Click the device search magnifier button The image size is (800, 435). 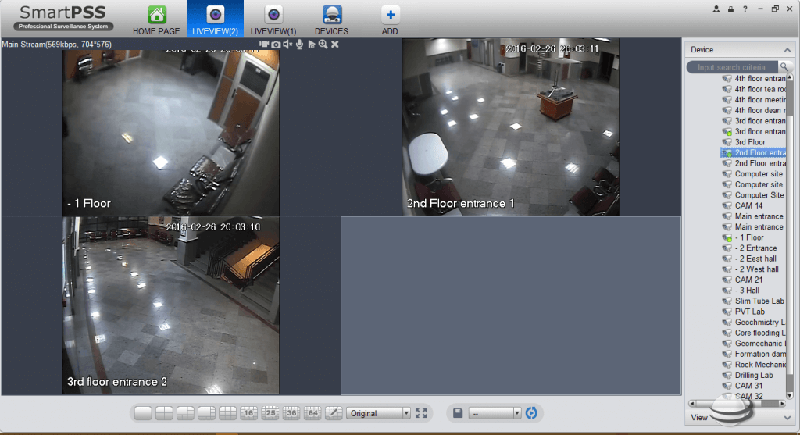tap(784, 67)
